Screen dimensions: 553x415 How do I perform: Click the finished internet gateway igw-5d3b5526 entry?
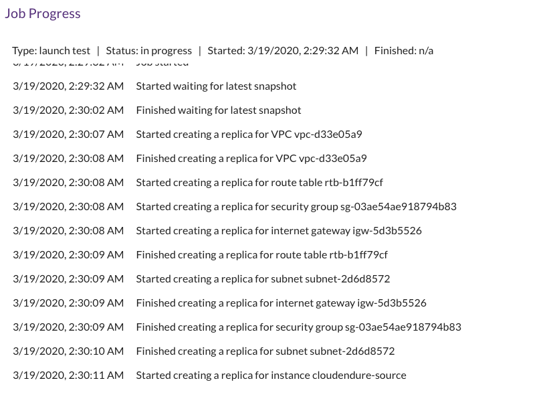282,303
